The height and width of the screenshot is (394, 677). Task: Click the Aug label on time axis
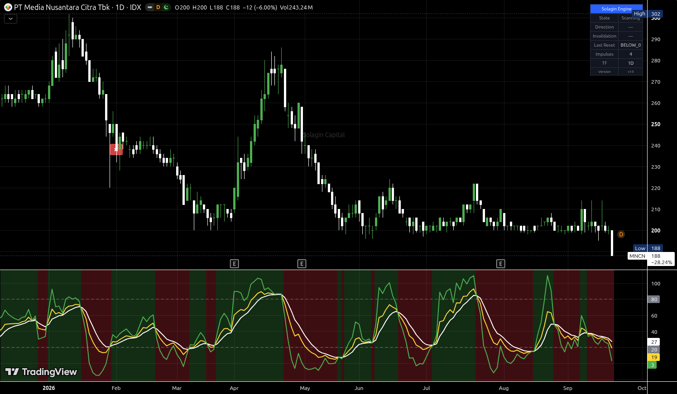coord(504,388)
